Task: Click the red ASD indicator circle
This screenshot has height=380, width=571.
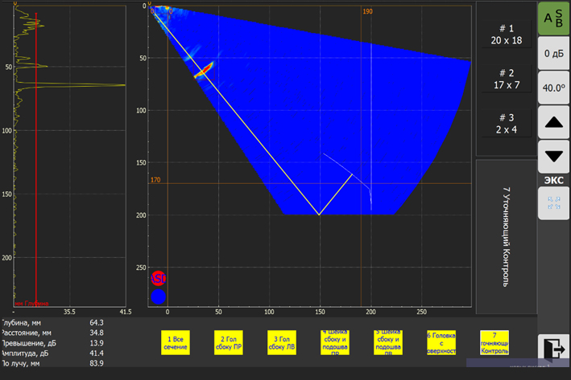Action: (158, 279)
